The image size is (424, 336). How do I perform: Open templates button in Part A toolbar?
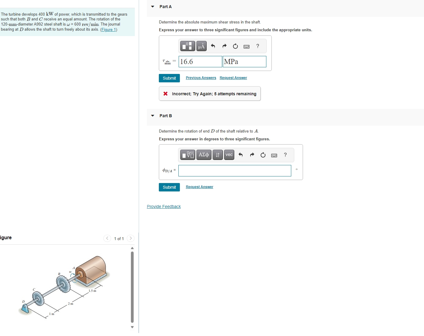[x=188, y=46]
